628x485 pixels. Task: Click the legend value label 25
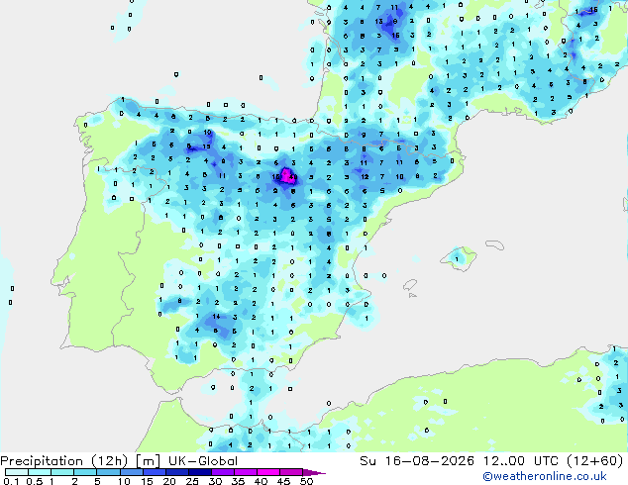pyautogui.click(x=192, y=481)
